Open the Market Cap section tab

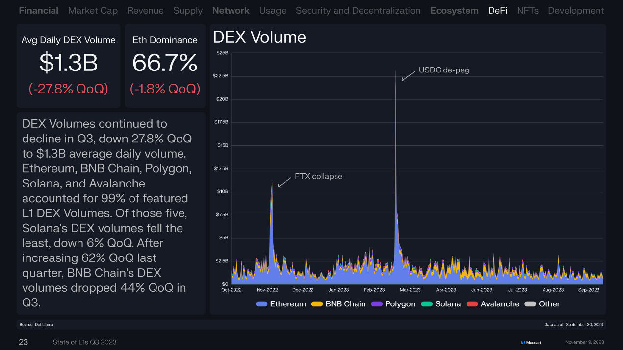pos(93,10)
